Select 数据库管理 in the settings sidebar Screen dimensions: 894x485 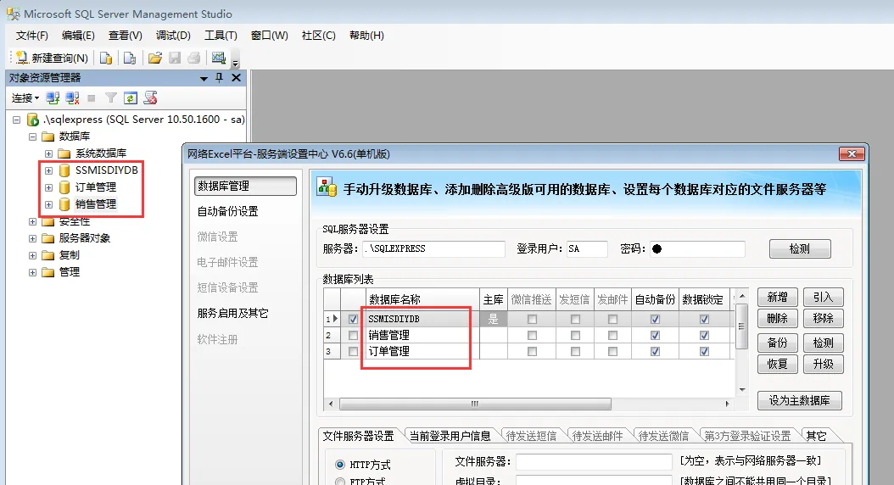[245, 186]
